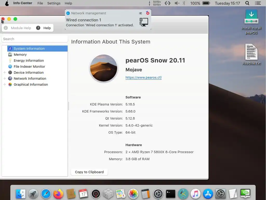
Task: Open the Launchpad rocket icon in dock
Action: coord(33,194)
